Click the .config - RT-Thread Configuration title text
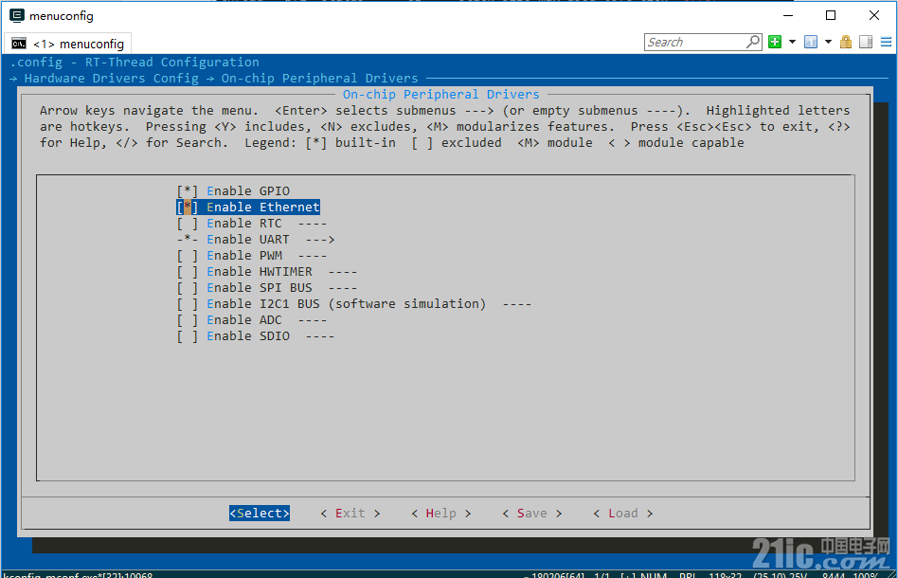This screenshot has height=578, width=898. coord(135,62)
